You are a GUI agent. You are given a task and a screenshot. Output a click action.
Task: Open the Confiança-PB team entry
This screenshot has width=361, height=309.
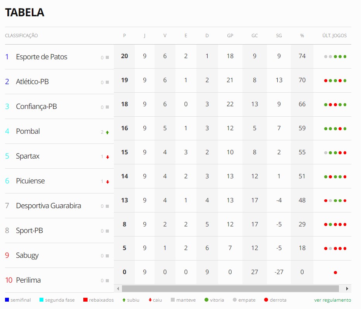[x=36, y=107]
